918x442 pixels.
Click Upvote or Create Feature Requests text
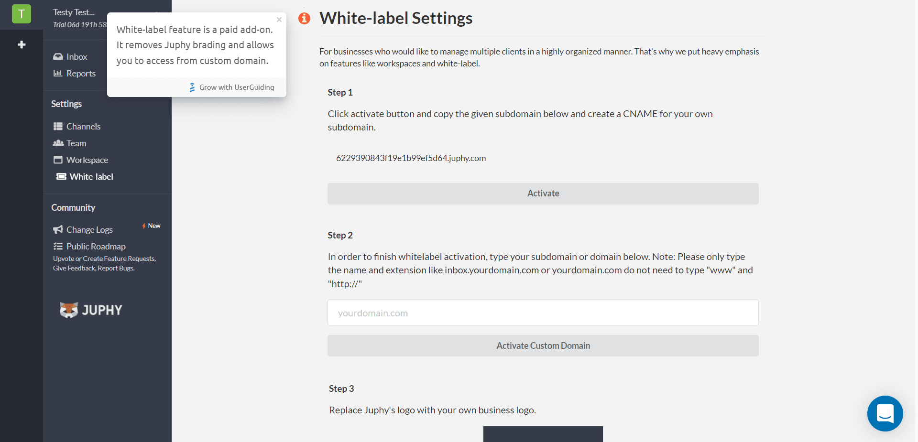click(x=105, y=259)
